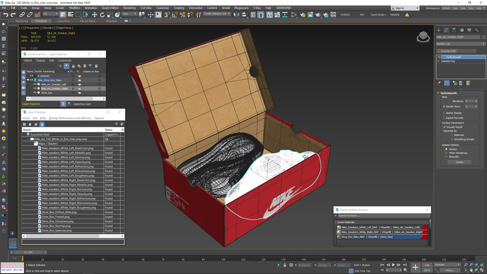
Task: Toggle the Selection Lock padlock icon
Action: pyautogui.click(x=285, y=265)
